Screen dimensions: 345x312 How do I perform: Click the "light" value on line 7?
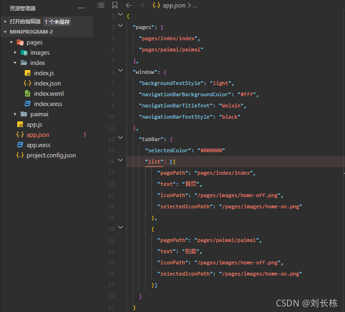[x=220, y=84]
